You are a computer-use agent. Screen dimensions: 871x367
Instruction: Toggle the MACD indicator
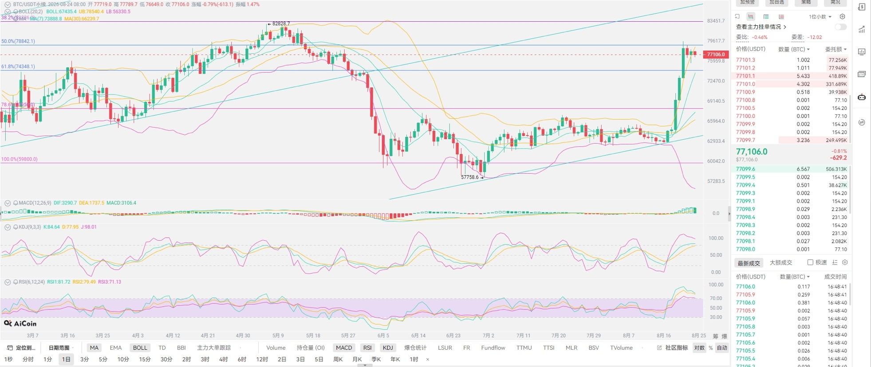(x=344, y=348)
